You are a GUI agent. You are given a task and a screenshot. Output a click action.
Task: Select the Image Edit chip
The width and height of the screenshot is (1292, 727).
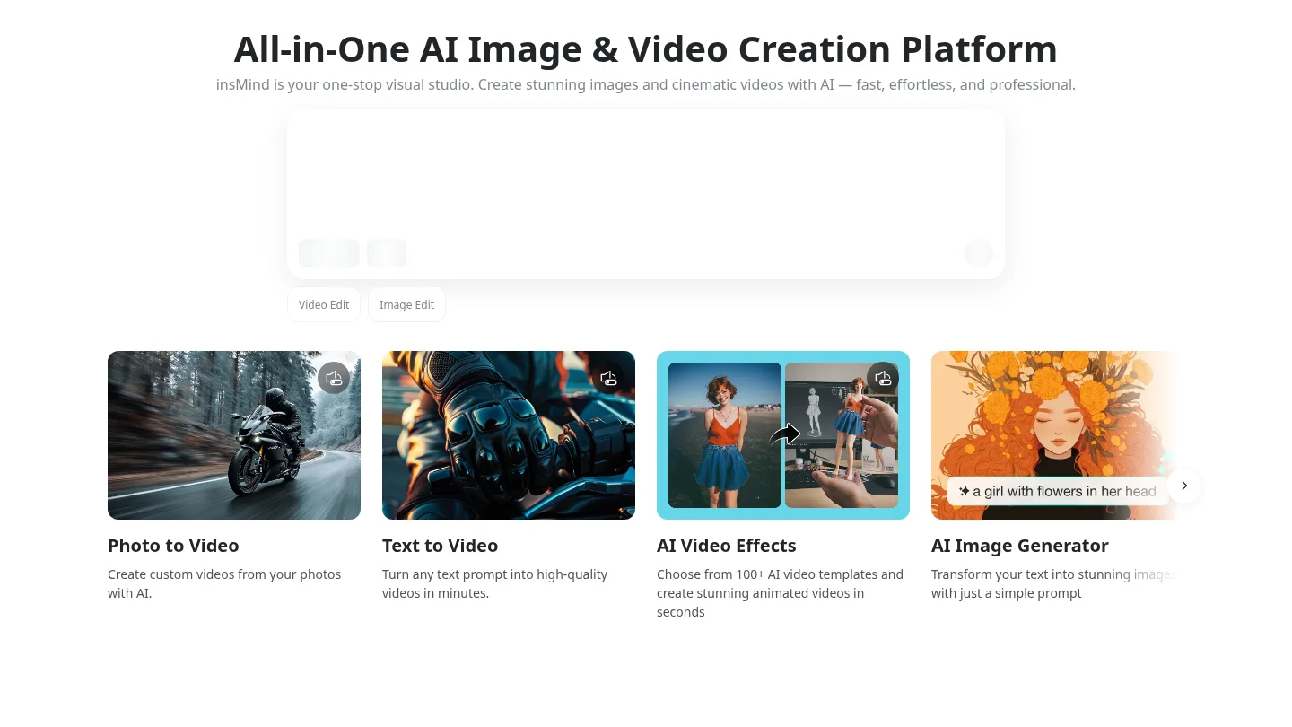[x=406, y=304]
